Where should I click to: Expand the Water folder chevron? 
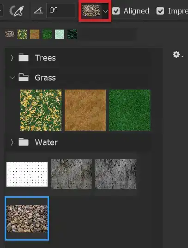click(12, 142)
